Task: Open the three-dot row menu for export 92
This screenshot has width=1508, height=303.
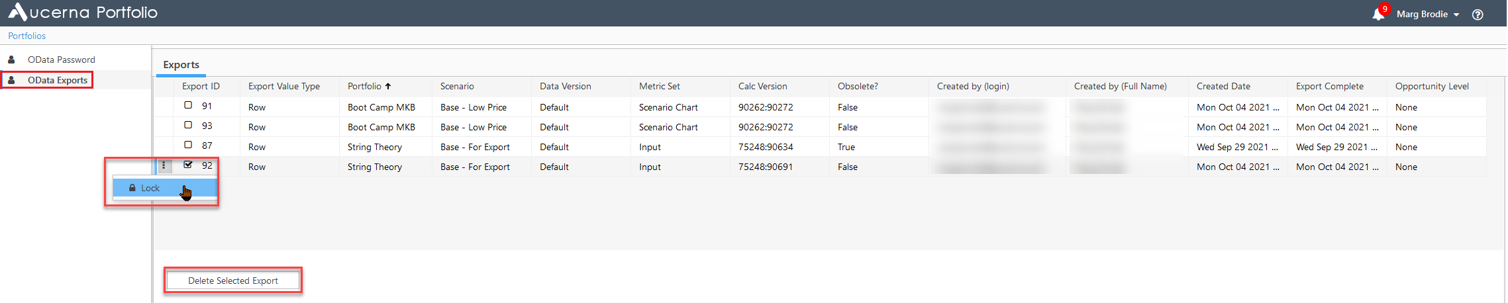Action: pos(164,165)
